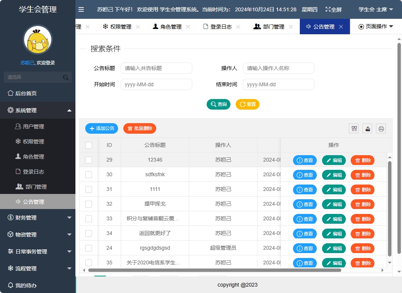Image resolution: width=402 pixels, height=293 pixels.
Task: Click the 查询 search button
Action: (x=218, y=104)
